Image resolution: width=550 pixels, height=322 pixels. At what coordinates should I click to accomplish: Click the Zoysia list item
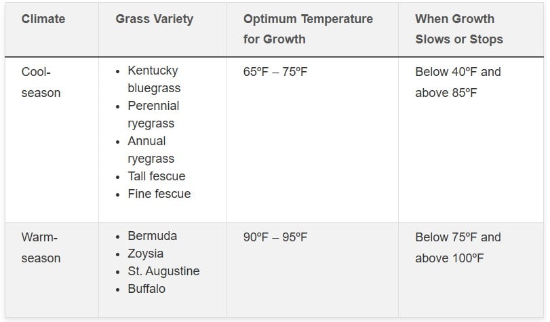146,254
